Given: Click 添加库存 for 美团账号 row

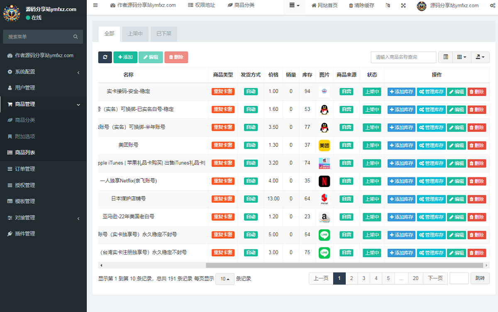Looking at the screenshot, I should coord(401,145).
